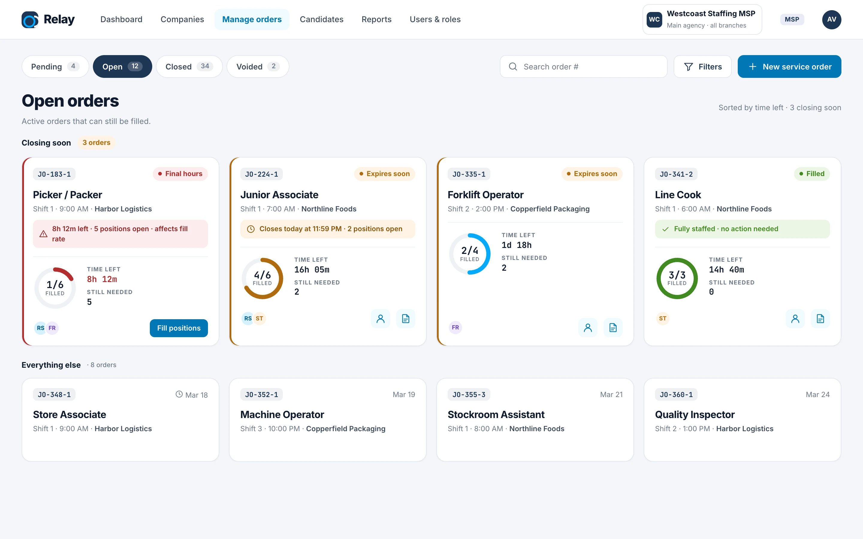Open the Filters panel
863x539 pixels.
pos(702,66)
